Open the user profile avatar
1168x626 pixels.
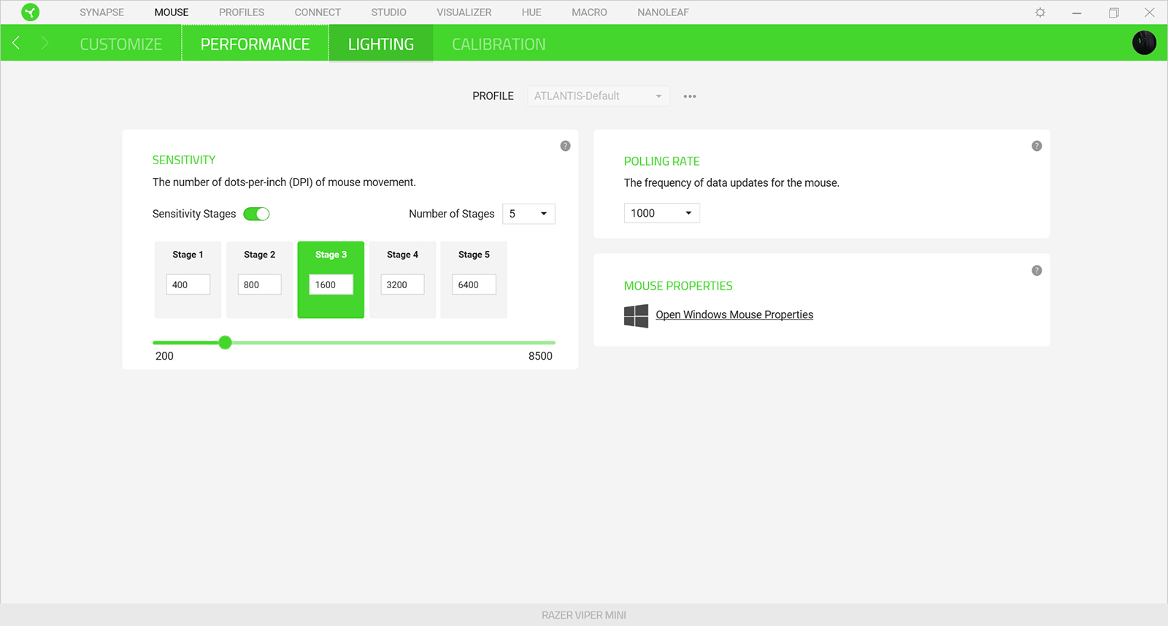pos(1144,43)
